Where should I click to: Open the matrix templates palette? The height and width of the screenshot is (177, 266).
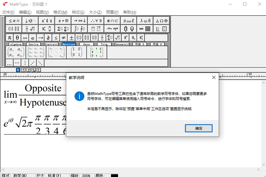tap(145, 29)
